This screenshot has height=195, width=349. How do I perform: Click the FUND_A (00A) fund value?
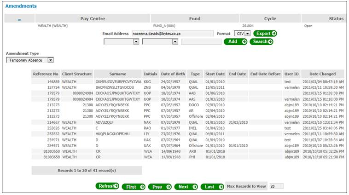tap(164, 26)
